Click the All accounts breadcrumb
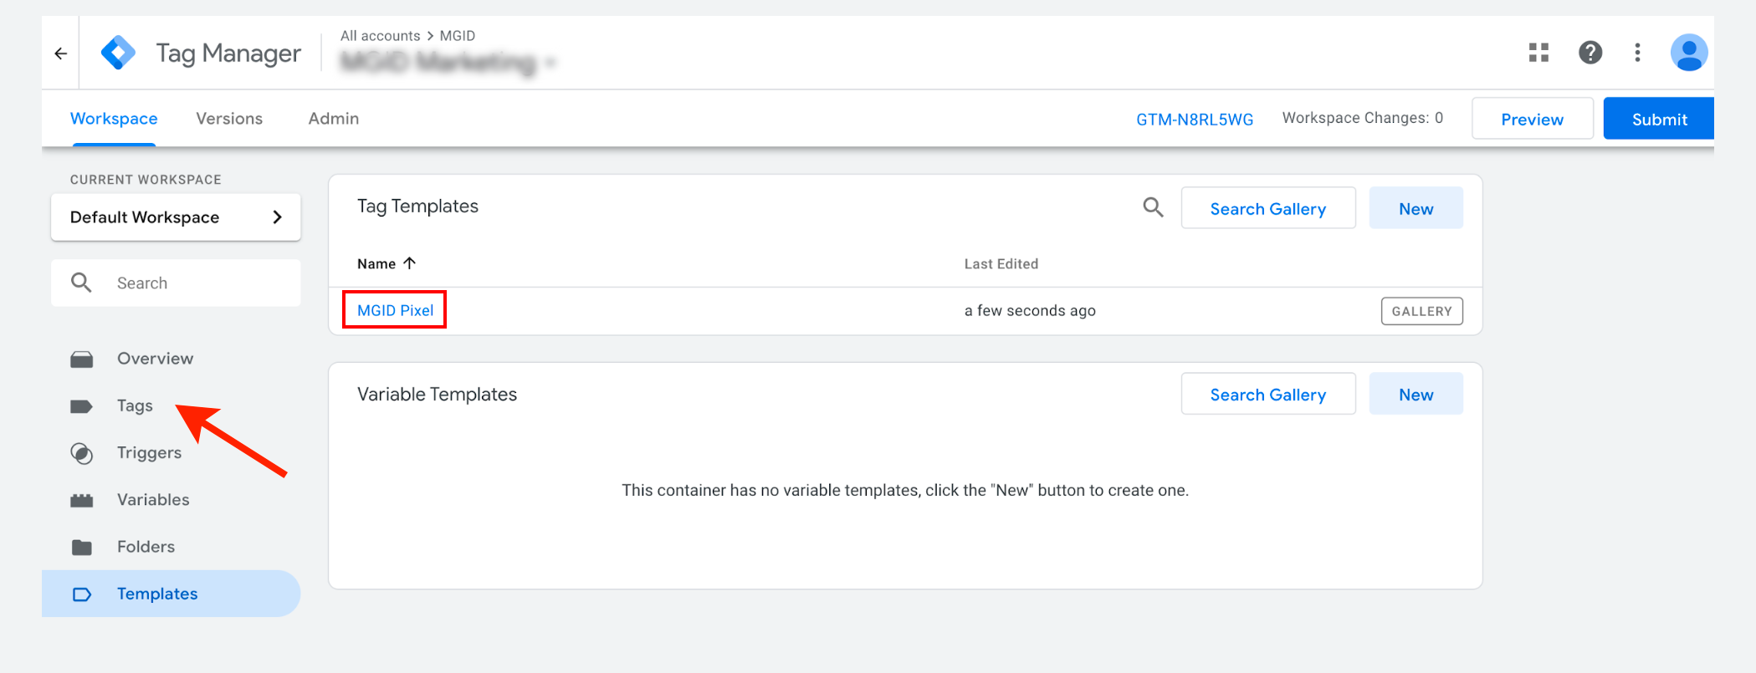The width and height of the screenshot is (1756, 673). 380,36
